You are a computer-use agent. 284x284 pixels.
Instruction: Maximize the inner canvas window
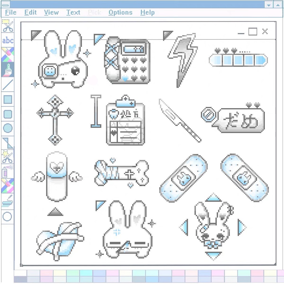(253, 32)
